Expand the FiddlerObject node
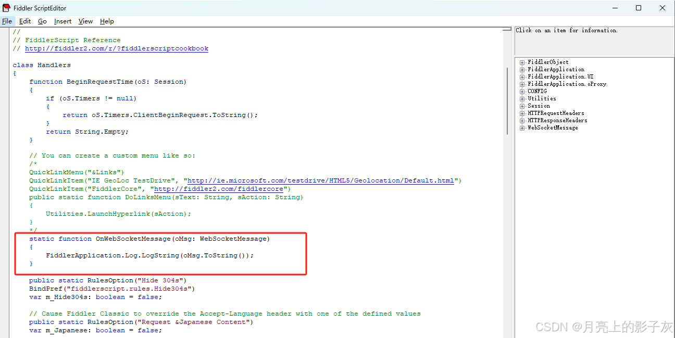This screenshot has width=675, height=338. [x=522, y=62]
